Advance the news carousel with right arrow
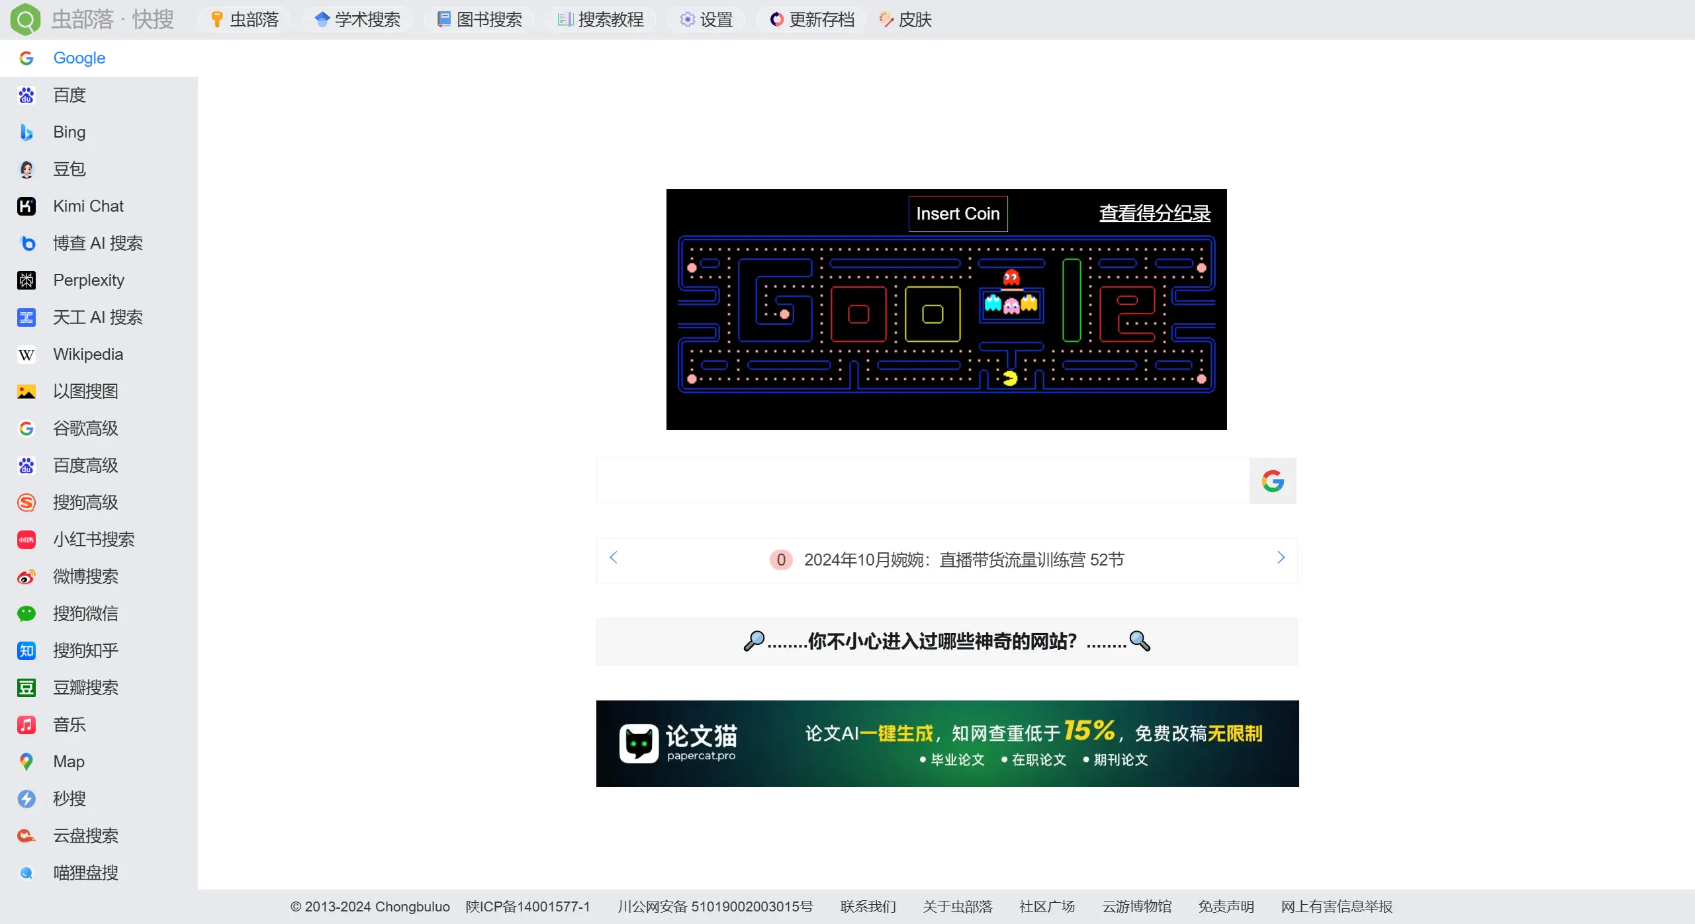1695x924 pixels. 1280,558
